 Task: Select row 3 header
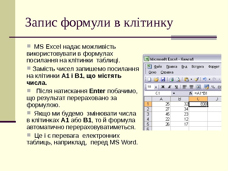click(148, 114)
